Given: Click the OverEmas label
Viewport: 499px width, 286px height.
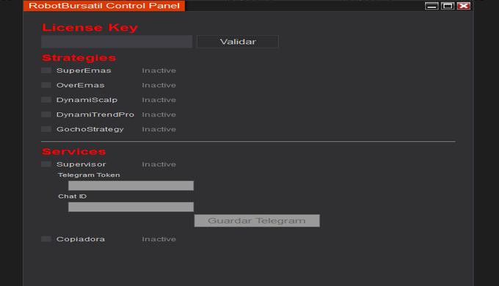Looking at the screenshot, I should click(x=81, y=85).
